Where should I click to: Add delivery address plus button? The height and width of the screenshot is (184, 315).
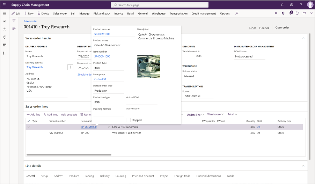click(70, 67)
